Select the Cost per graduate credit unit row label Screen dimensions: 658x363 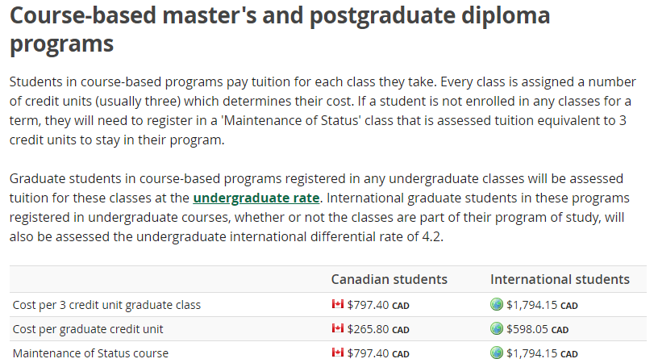pyautogui.click(x=88, y=329)
